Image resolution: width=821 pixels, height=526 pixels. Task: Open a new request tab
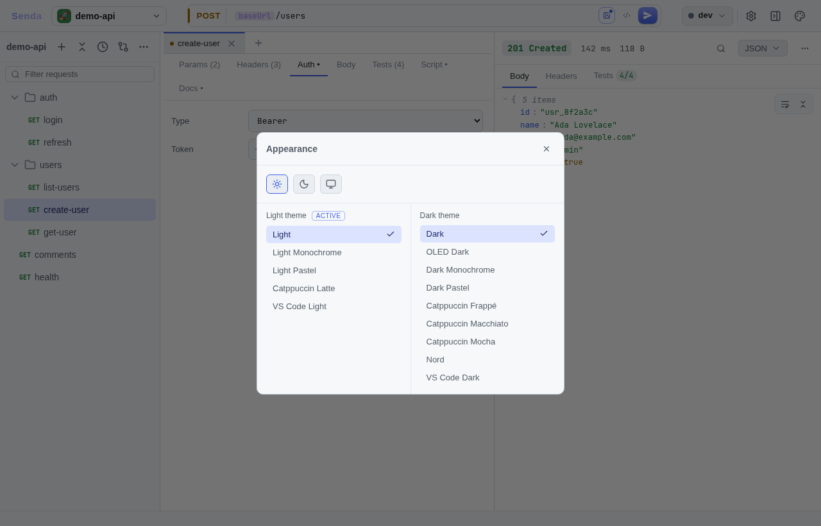[258, 43]
